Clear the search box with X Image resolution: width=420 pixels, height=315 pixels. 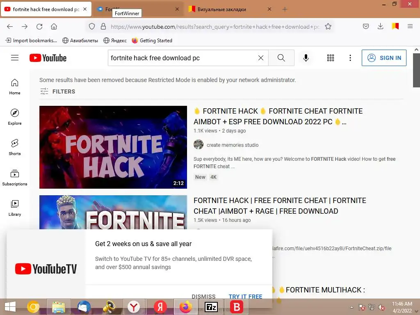[x=261, y=58]
